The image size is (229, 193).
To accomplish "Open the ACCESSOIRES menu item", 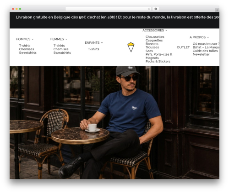I will pyautogui.click(x=153, y=30).
